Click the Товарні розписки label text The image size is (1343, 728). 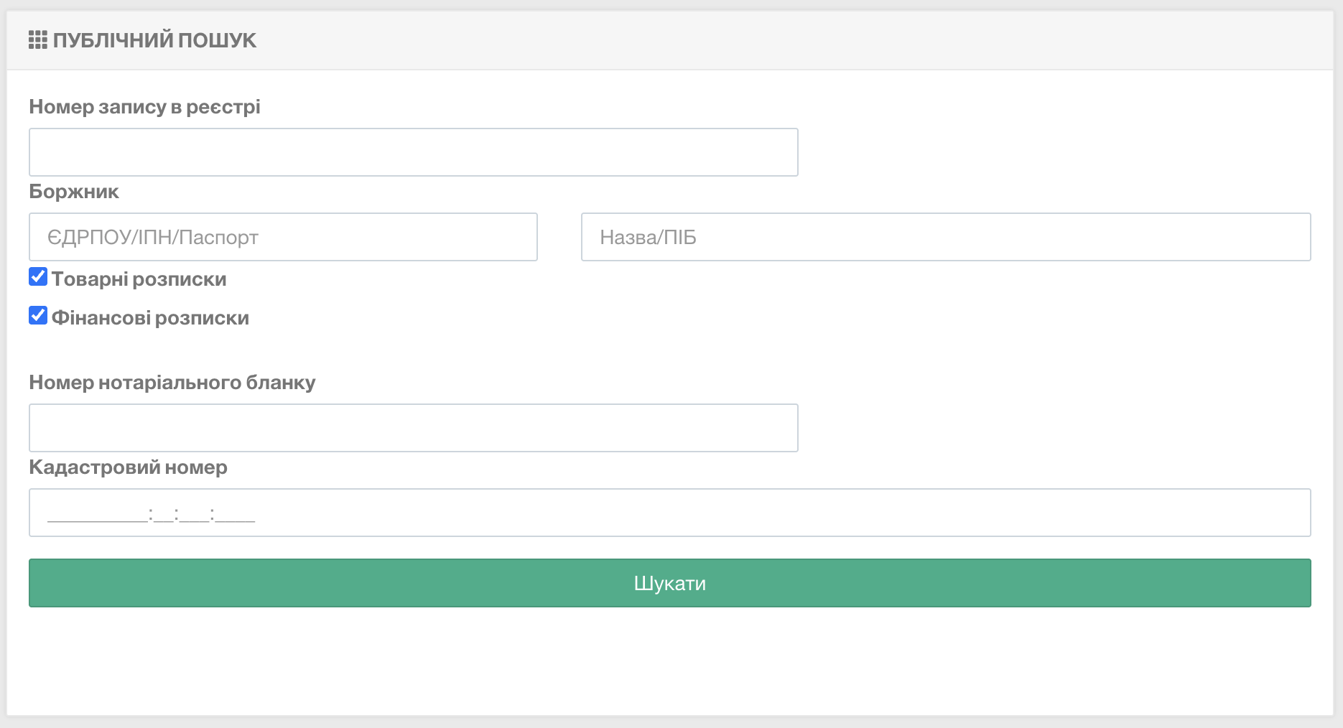point(139,279)
